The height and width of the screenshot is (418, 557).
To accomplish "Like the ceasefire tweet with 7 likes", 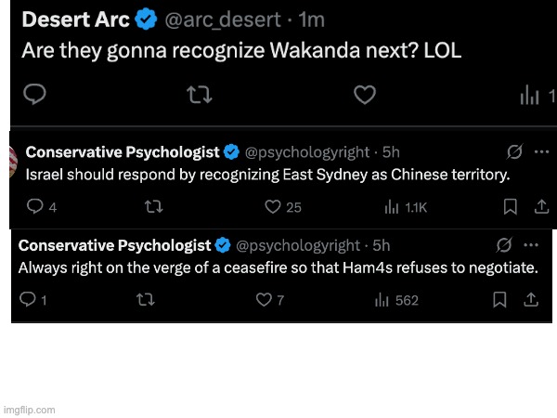I will (264, 300).
